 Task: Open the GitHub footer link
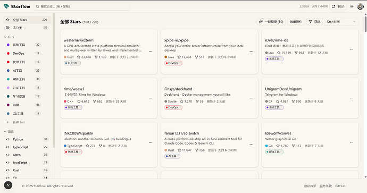(340, 186)
